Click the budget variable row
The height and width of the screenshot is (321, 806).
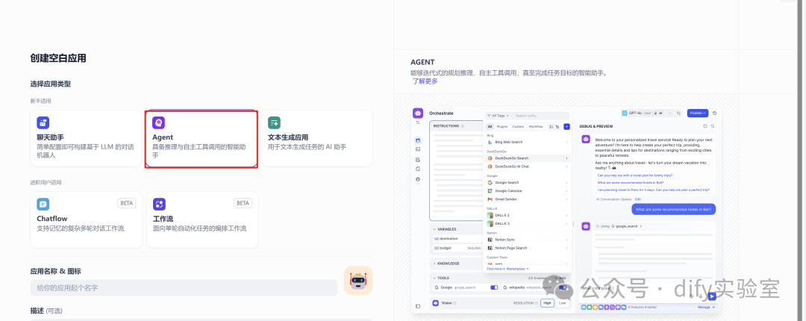click(x=457, y=247)
